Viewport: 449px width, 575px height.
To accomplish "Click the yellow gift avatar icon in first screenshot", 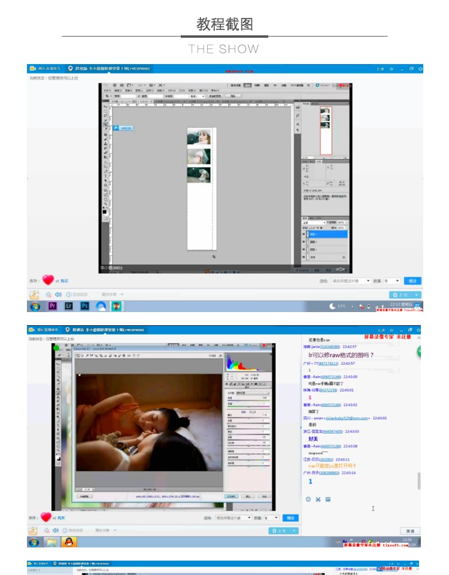I will [x=34, y=295].
